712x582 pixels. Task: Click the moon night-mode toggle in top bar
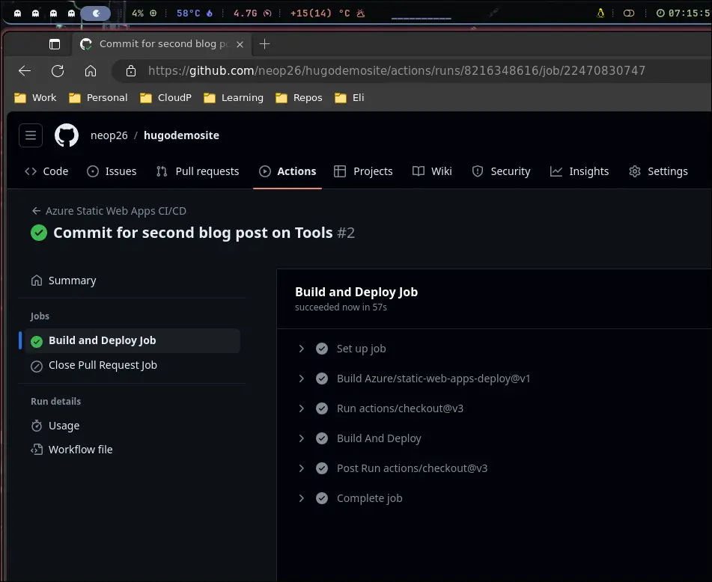(95, 13)
